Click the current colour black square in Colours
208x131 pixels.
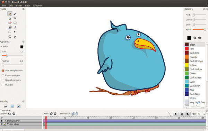tap(189, 38)
